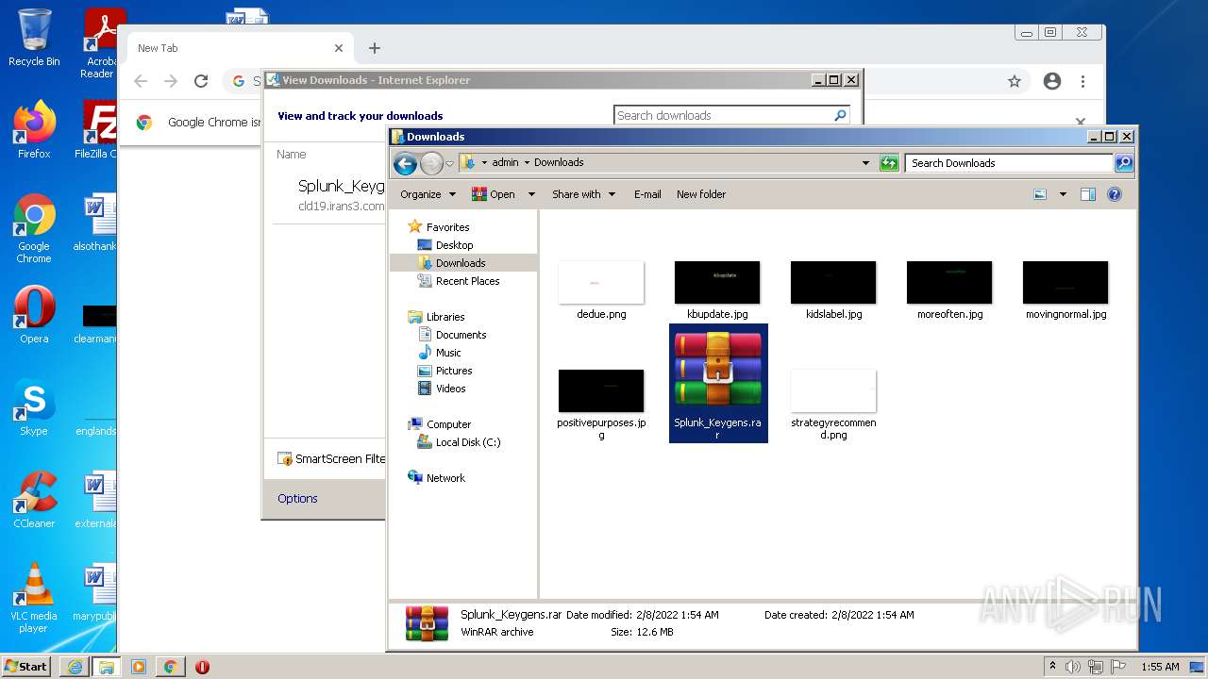
Task: Click Internet Explorer icon in the taskbar
Action: [75, 667]
